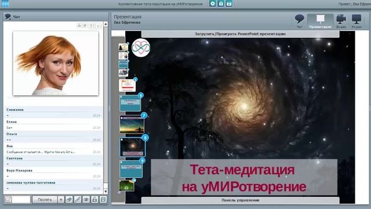The width and height of the screenshot is (371, 209).
Task: Select slide thumbnail number 8 with galaxy
Action: pos(133,147)
